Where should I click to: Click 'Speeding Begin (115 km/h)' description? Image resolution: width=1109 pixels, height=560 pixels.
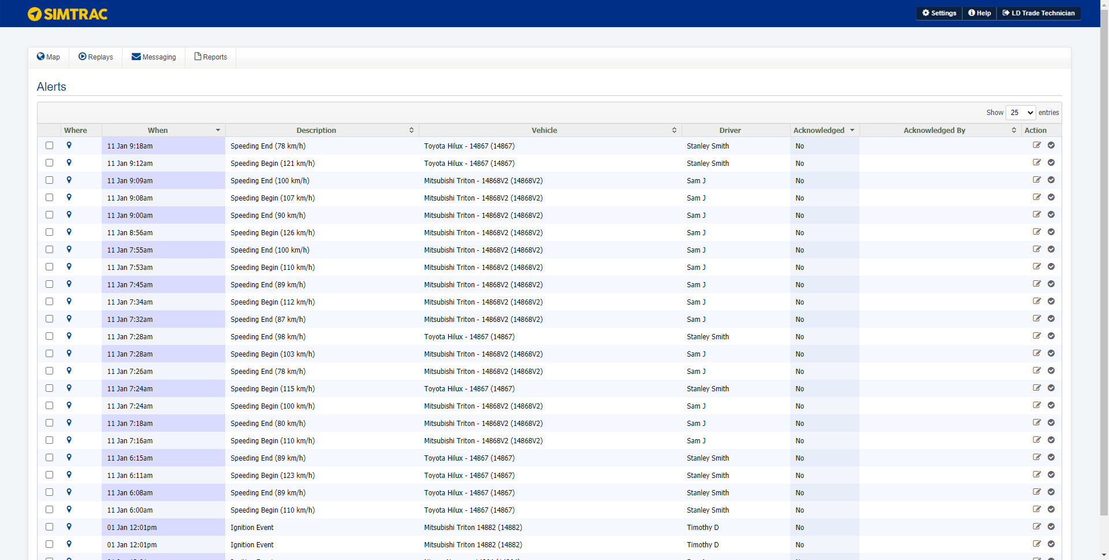tap(273, 389)
